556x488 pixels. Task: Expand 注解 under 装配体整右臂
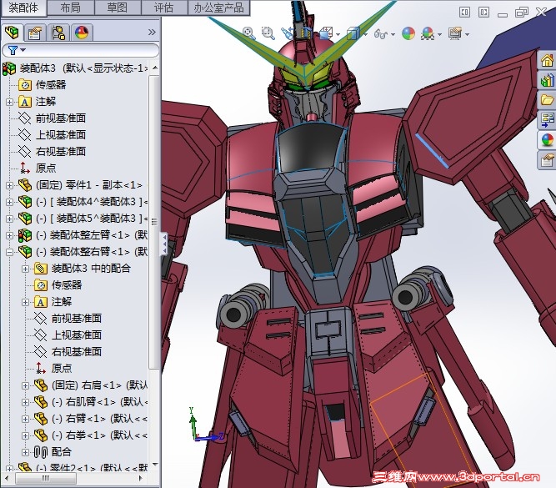tap(26, 302)
